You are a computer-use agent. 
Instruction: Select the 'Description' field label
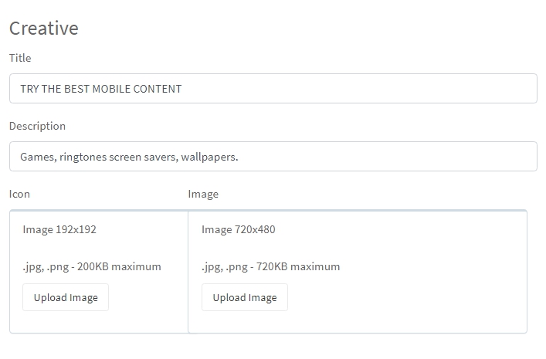tap(37, 126)
